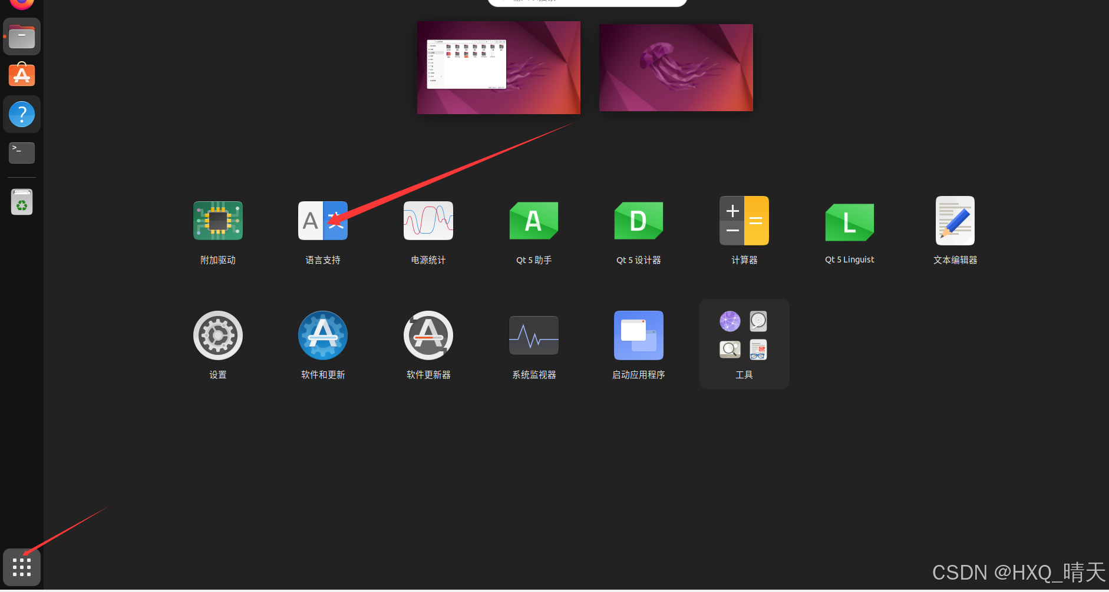The height and width of the screenshot is (592, 1109).
Task: Click the search field at top
Action: coord(587,2)
